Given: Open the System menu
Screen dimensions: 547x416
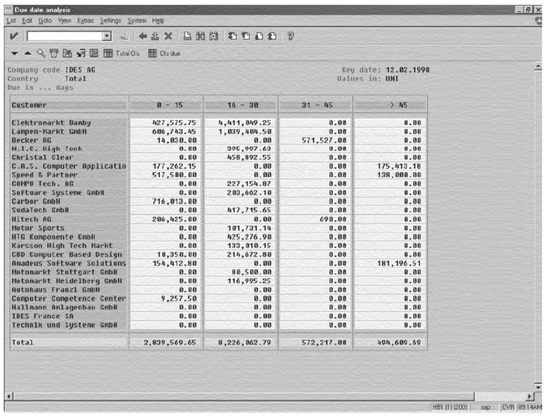Looking at the screenshot, I should coord(137,21).
